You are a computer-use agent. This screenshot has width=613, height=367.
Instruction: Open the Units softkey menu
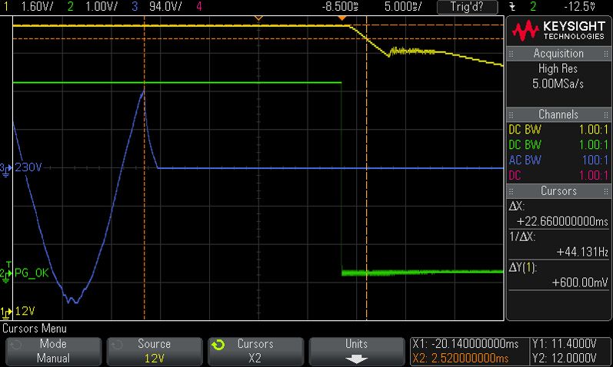[x=357, y=351]
